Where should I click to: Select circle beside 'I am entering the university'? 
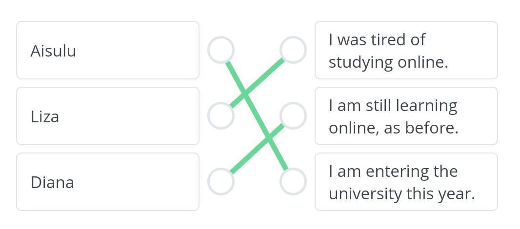(293, 181)
